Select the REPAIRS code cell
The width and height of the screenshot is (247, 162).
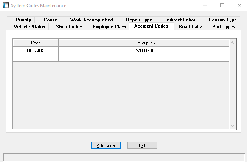[36, 50]
